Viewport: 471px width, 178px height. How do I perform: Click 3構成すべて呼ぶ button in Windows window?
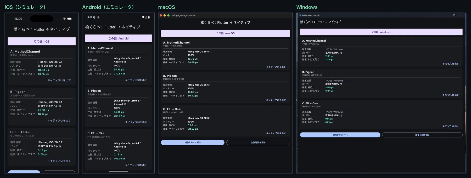pyautogui.click(x=340, y=135)
